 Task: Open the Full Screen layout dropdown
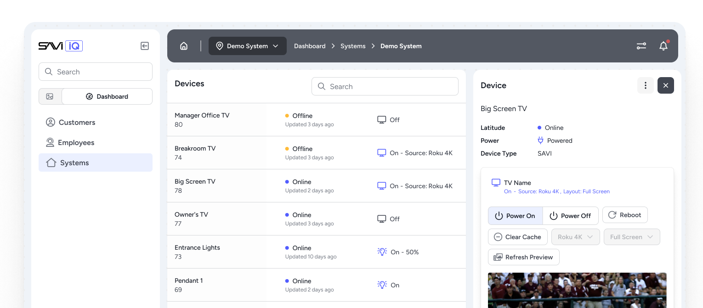click(632, 237)
